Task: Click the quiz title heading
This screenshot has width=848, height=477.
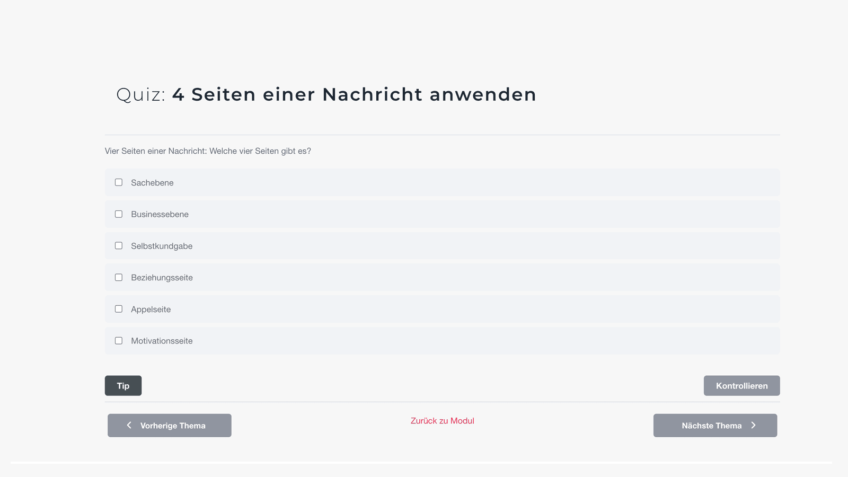Action: coord(326,95)
